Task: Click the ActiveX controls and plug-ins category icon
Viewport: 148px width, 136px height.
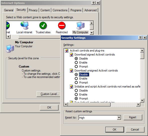Action: click(x=67, y=50)
